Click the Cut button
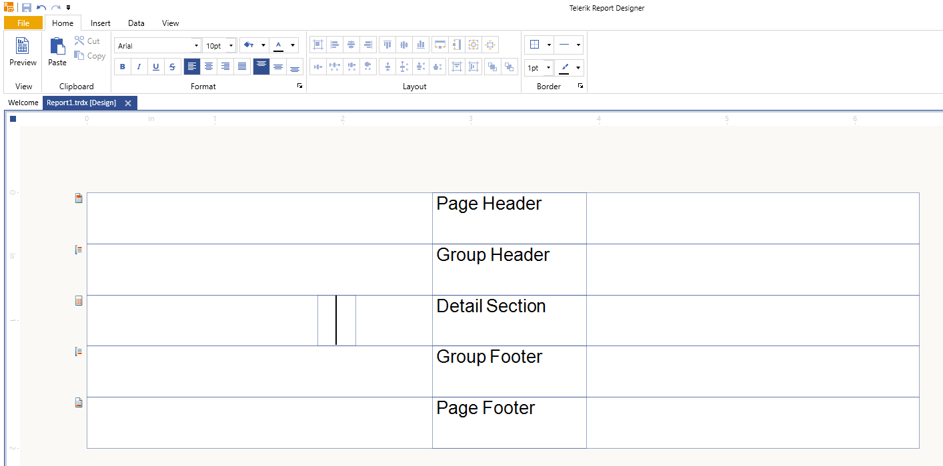The image size is (943, 466). coord(87,41)
